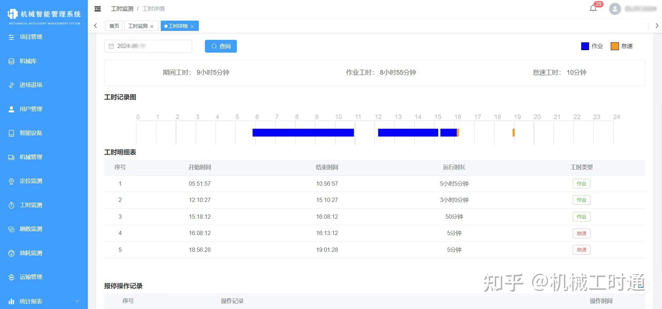Go to 趟数监测 page
The image size is (662, 309).
[31, 229]
